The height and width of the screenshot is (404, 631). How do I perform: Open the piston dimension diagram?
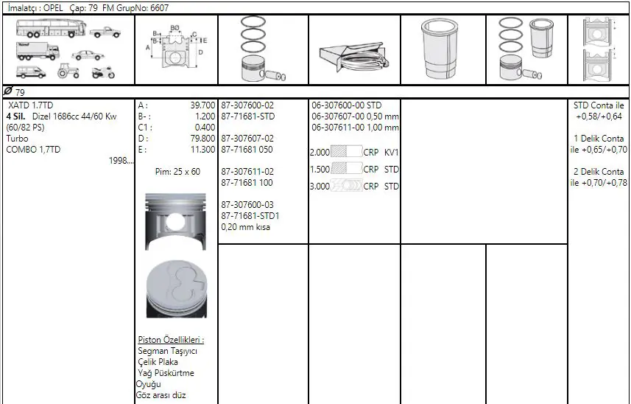[x=177, y=49]
